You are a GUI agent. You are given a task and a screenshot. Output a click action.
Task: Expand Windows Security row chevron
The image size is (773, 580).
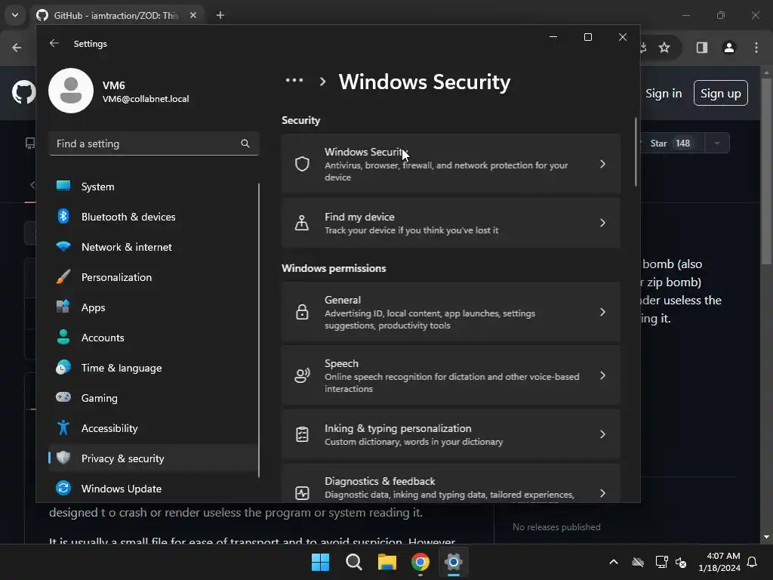point(602,164)
